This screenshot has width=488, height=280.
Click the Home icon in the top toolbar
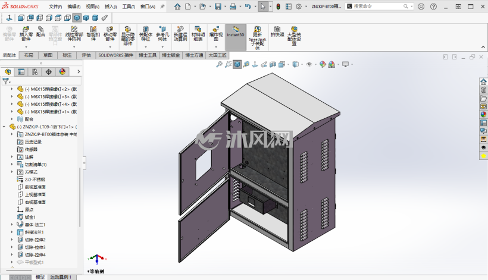click(177, 6)
